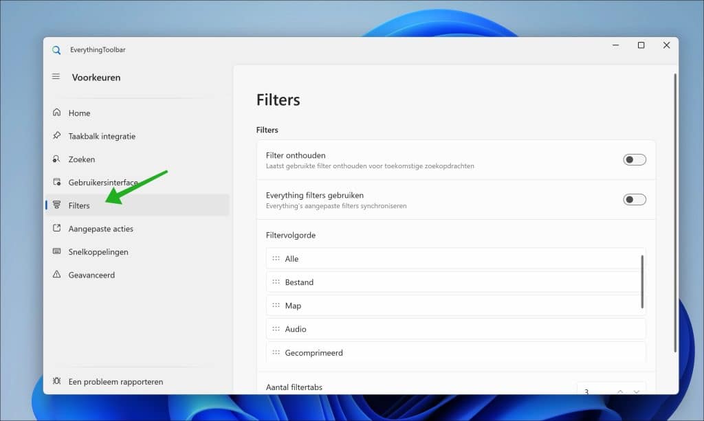
Task: Click the drag handle of Audio filter
Action: (x=276, y=329)
